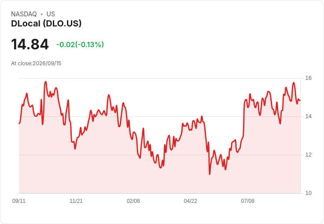Click the DLocal (DLO.US) stock title
The image size is (324, 224).
click(x=46, y=23)
